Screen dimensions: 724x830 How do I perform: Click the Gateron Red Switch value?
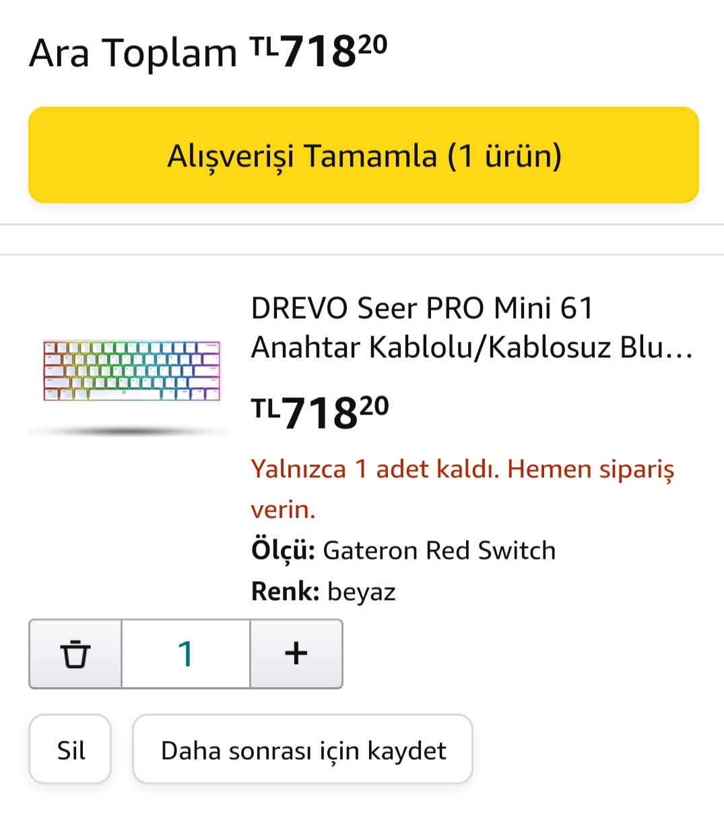pyautogui.click(x=439, y=551)
